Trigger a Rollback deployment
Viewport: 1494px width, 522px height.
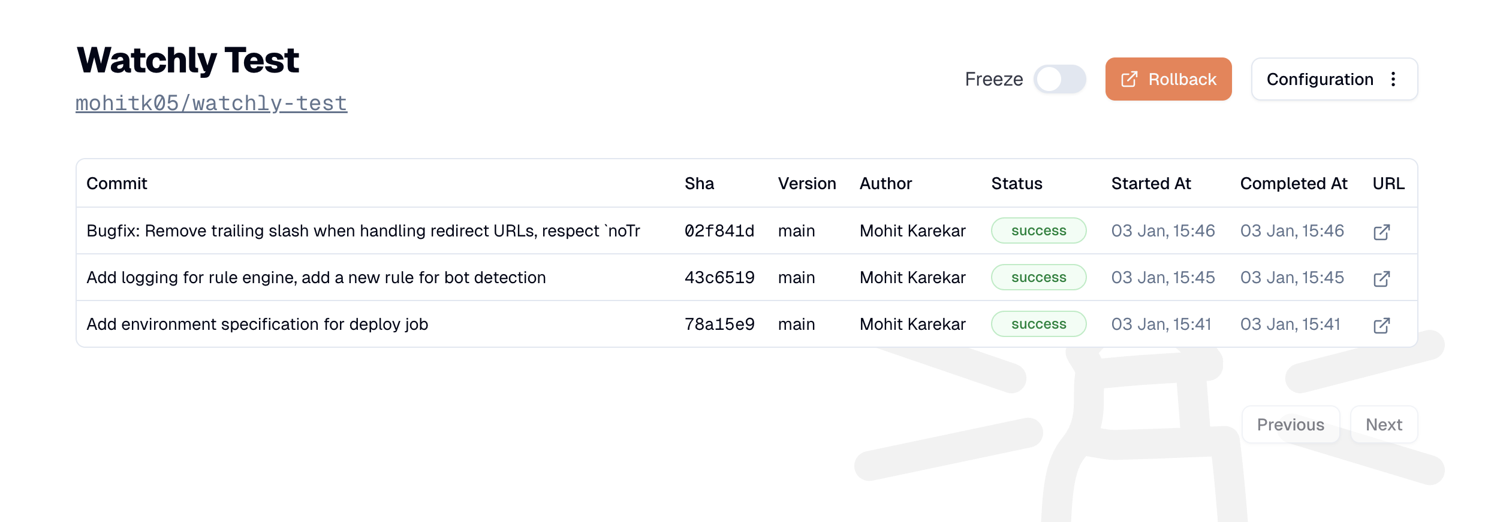click(x=1168, y=78)
